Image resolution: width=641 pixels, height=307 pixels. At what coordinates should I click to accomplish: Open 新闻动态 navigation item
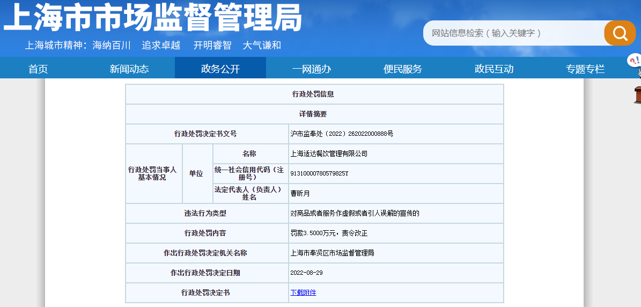click(x=129, y=69)
